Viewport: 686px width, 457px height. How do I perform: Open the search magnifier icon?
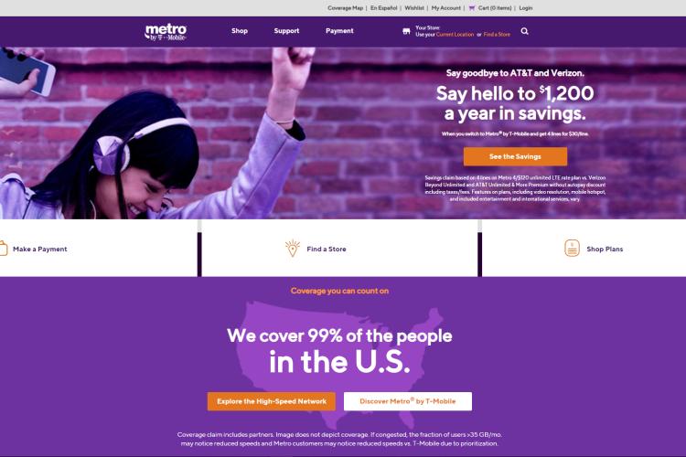(525, 31)
